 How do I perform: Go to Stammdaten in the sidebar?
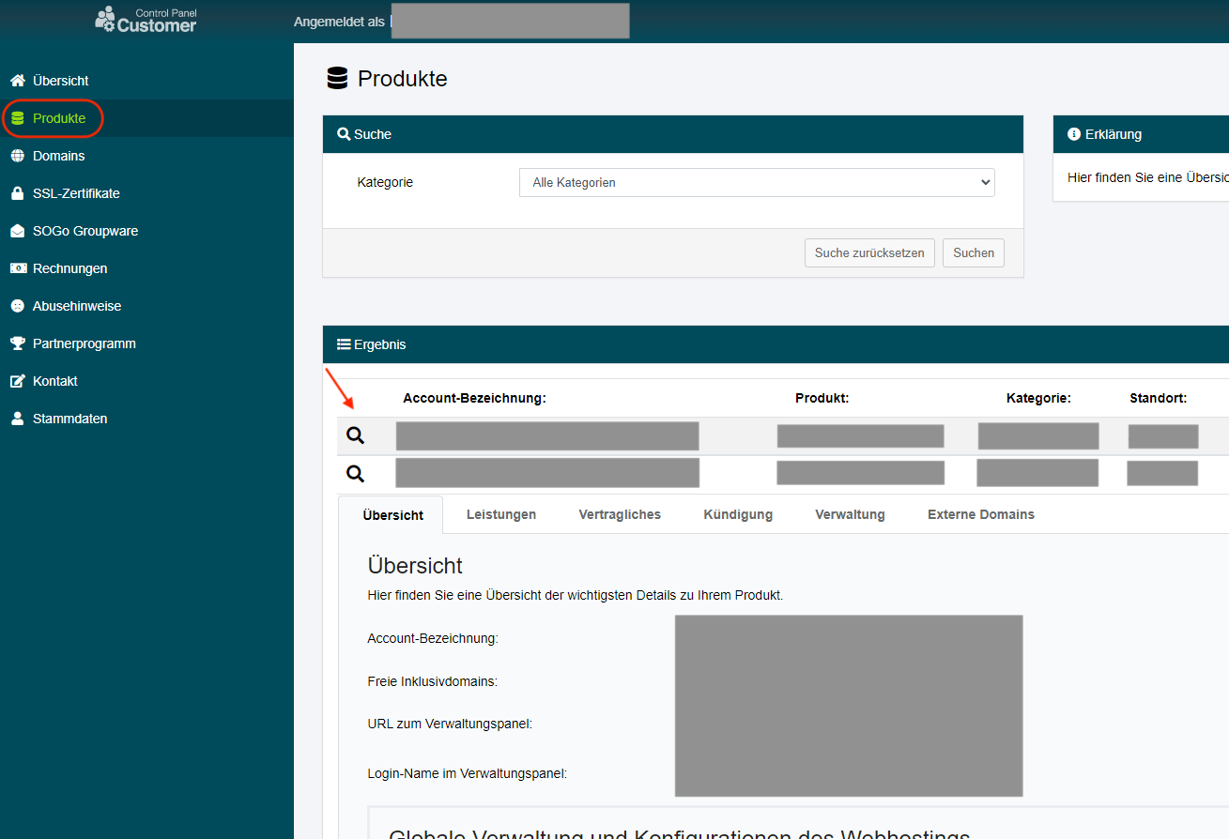pyautogui.click(x=69, y=419)
